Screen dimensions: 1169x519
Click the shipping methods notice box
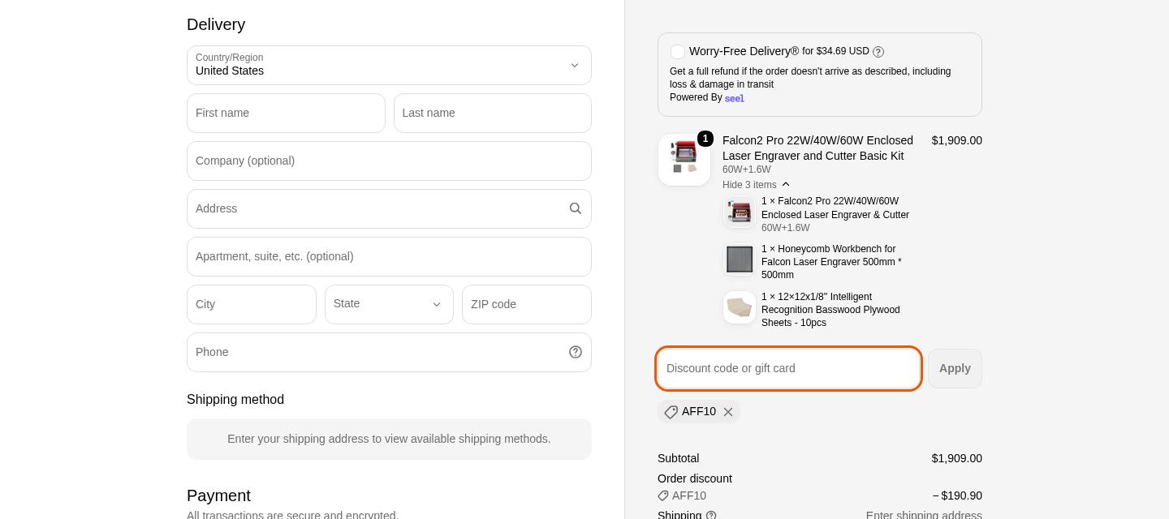(389, 439)
